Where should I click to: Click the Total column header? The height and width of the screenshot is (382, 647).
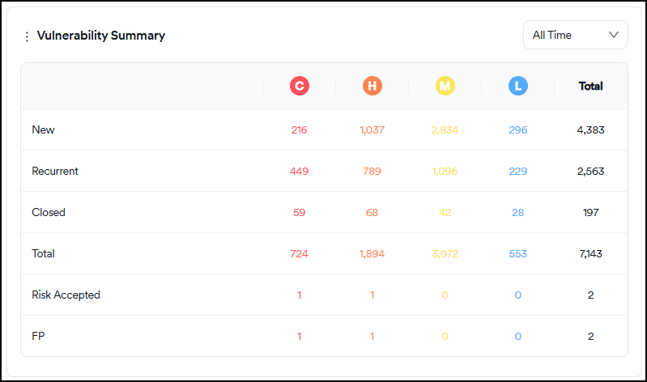[591, 86]
